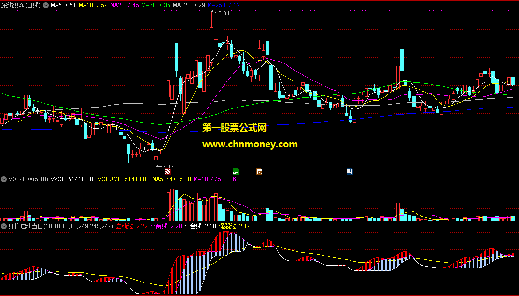Click the 平台线: 2.18 value
The image size is (519, 296).
[x=200, y=226]
